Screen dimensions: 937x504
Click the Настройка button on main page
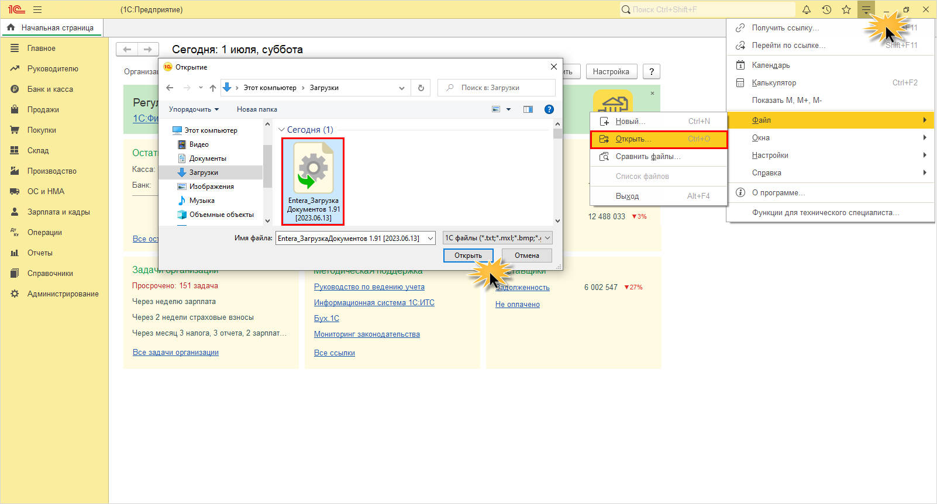pyautogui.click(x=611, y=71)
